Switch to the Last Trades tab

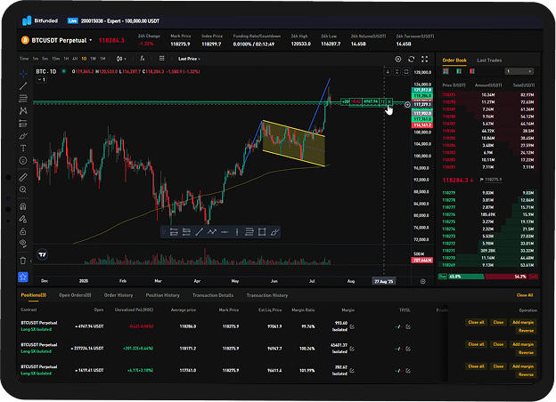[489, 60]
